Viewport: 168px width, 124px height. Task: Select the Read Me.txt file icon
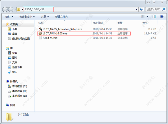pos(40,38)
